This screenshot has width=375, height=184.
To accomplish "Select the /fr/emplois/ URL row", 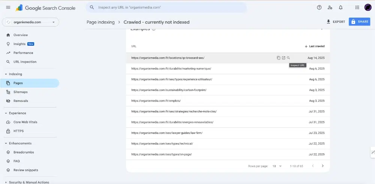I will 228,101.
